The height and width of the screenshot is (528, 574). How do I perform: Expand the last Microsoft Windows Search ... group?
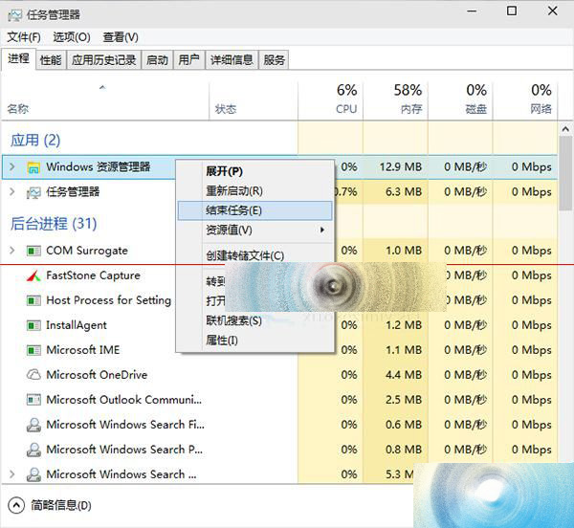pyautogui.click(x=12, y=474)
